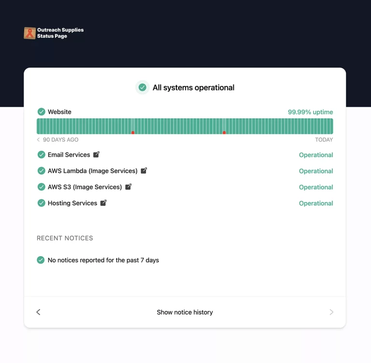Go back with 90 days ago chevron

[x=39, y=140]
